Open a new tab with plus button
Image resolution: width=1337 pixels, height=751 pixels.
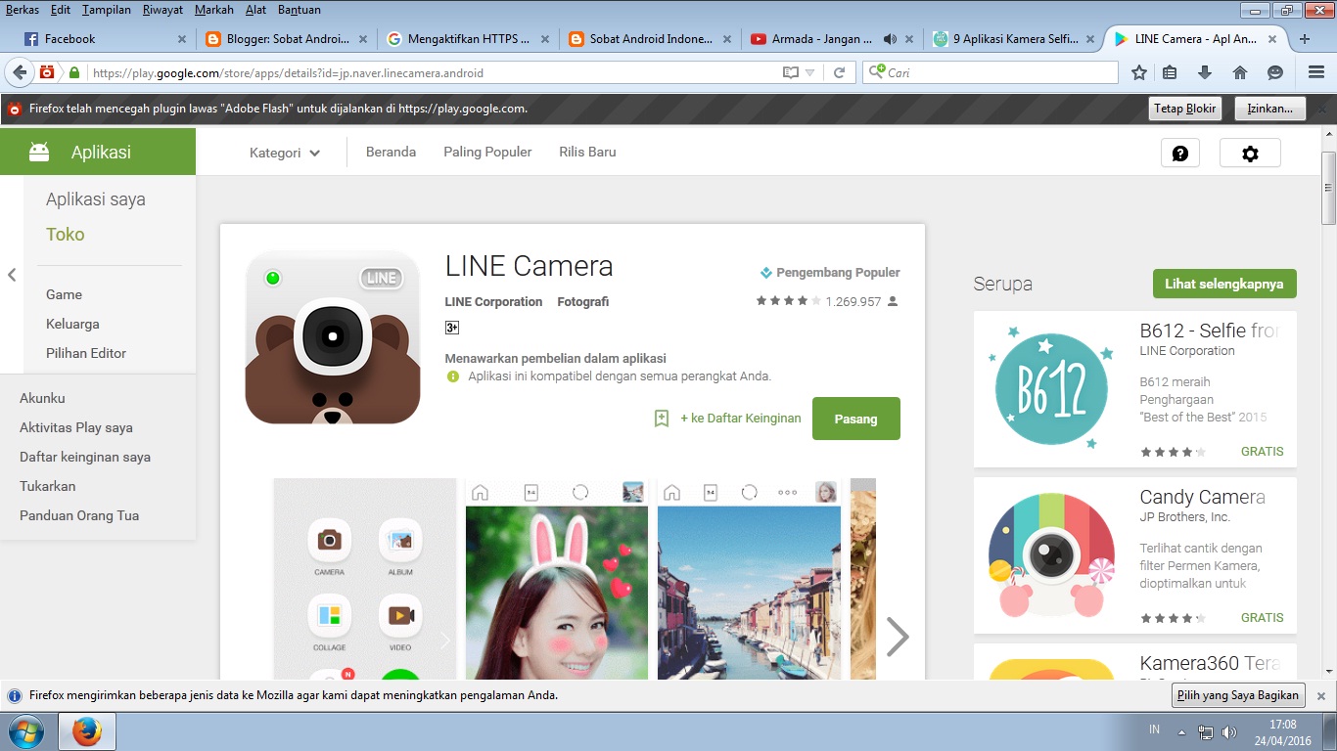tap(1304, 39)
